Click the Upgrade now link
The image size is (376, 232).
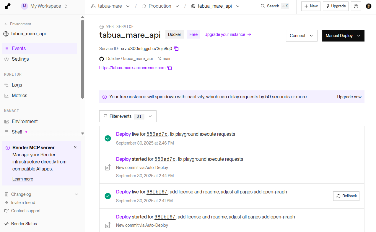click(349, 97)
